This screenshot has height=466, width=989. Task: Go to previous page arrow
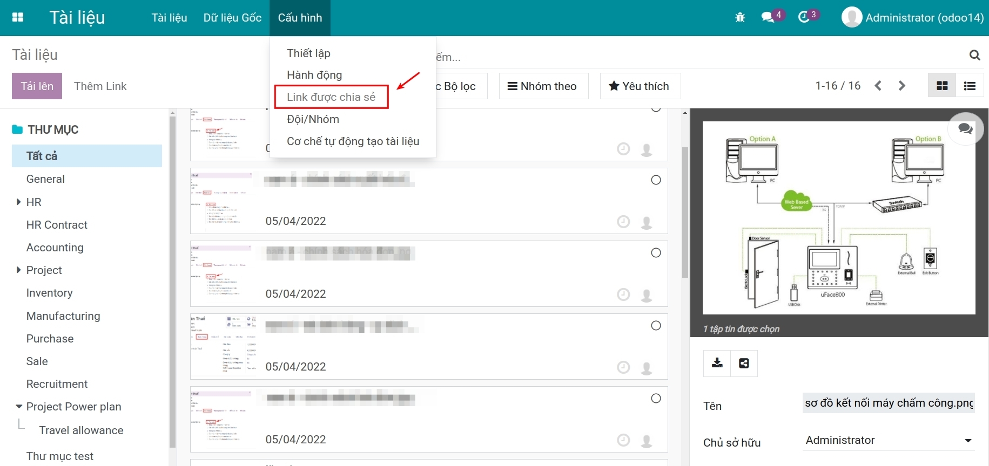878,86
